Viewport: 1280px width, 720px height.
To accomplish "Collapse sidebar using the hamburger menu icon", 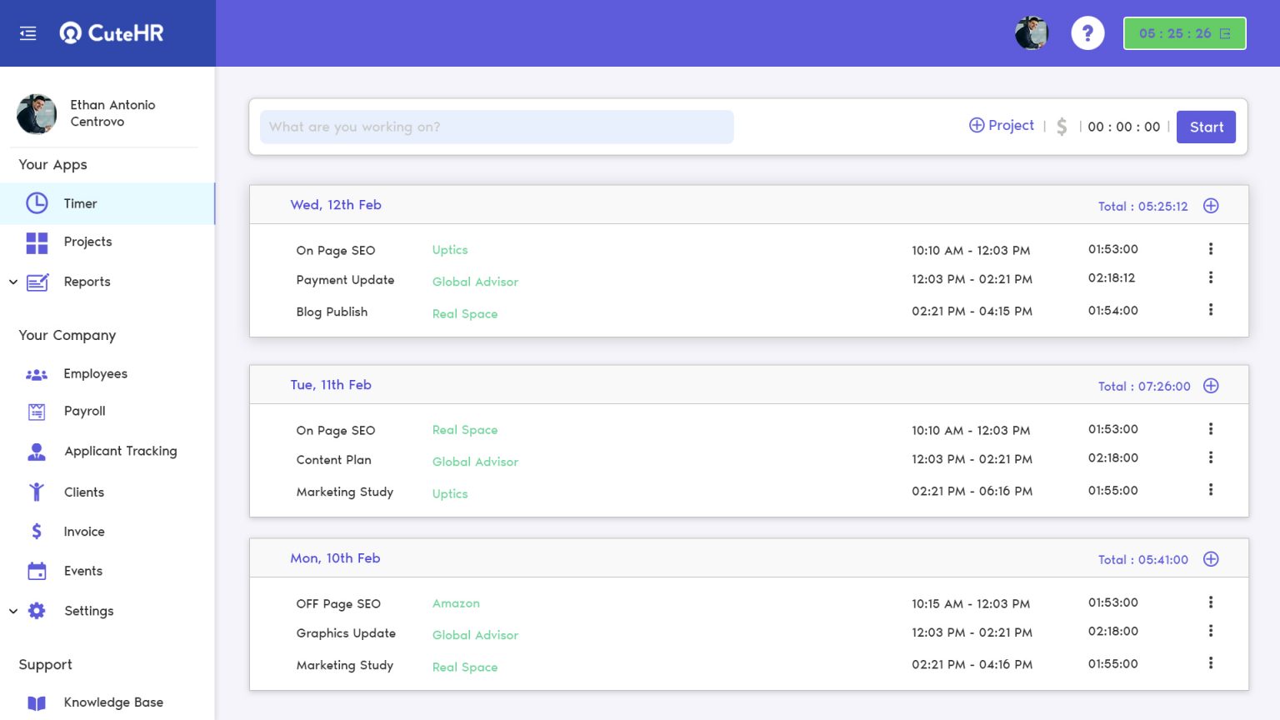I will (27, 33).
